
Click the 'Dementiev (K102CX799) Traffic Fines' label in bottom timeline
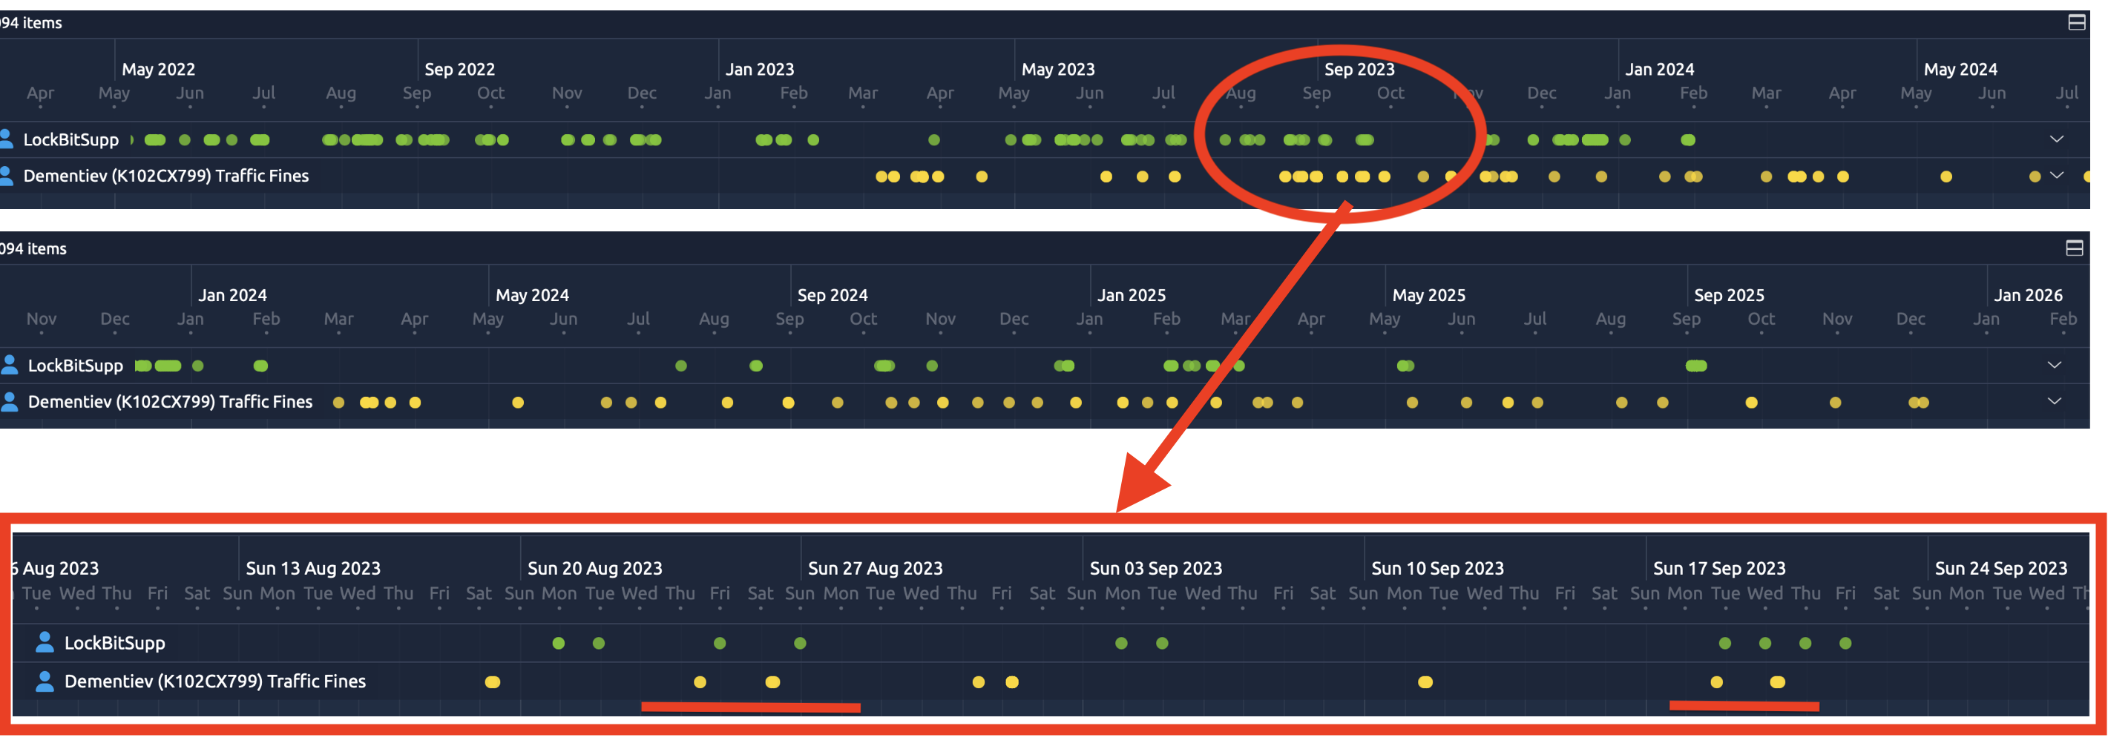coord(214,681)
